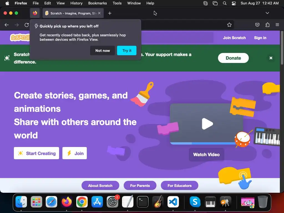Open the Edit menu

(x=48, y=3)
